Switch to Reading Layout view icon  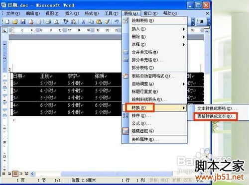[x=26, y=174]
